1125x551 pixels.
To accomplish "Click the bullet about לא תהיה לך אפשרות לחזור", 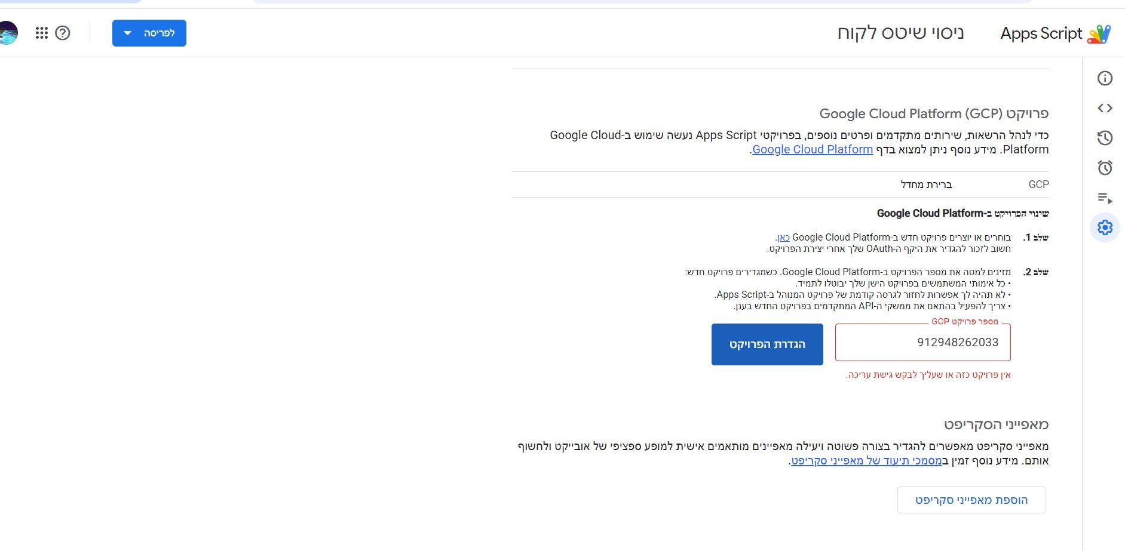I will (x=863, y=295).
